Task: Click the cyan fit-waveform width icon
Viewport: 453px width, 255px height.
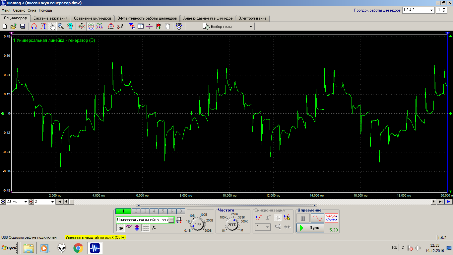Action: tap(70, 26)
